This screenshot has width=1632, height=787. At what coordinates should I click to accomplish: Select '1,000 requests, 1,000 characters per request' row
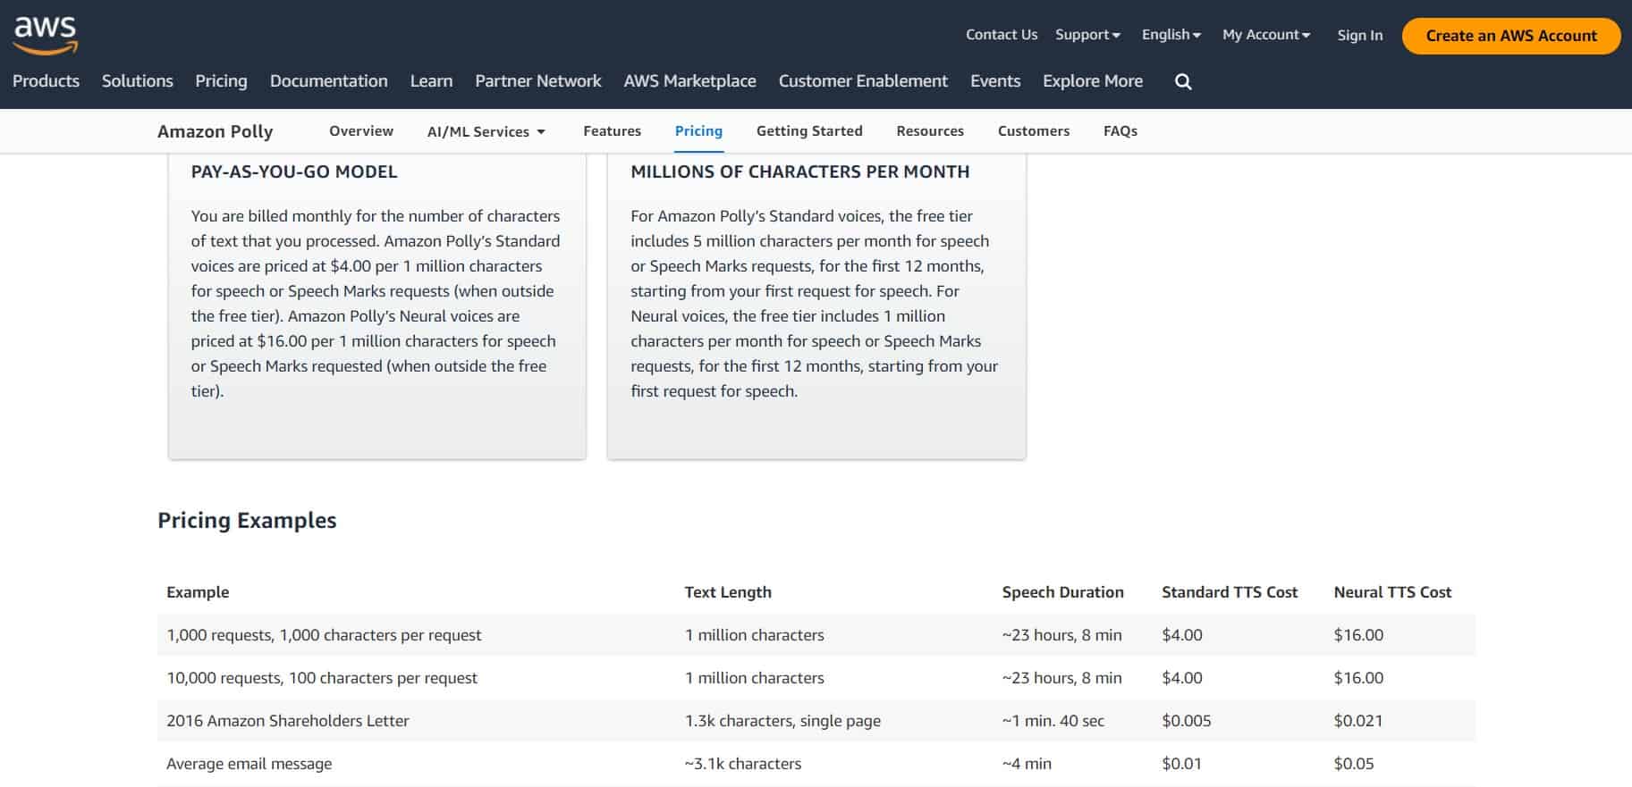[816, 635]
